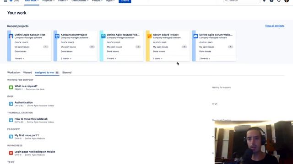Open the Scrum Board Project title
This screenshot has height=164, width=293.
(x=166, y=35)
